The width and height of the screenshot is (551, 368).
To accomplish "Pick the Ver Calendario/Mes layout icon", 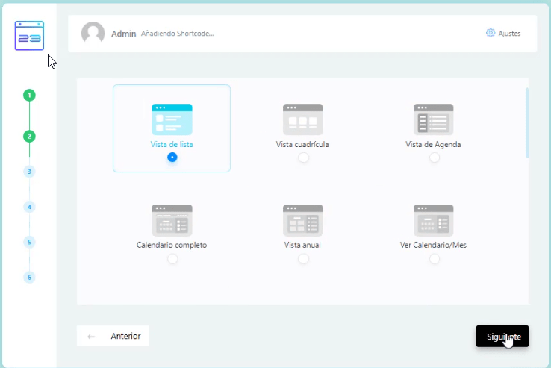I will click(433, 220).
